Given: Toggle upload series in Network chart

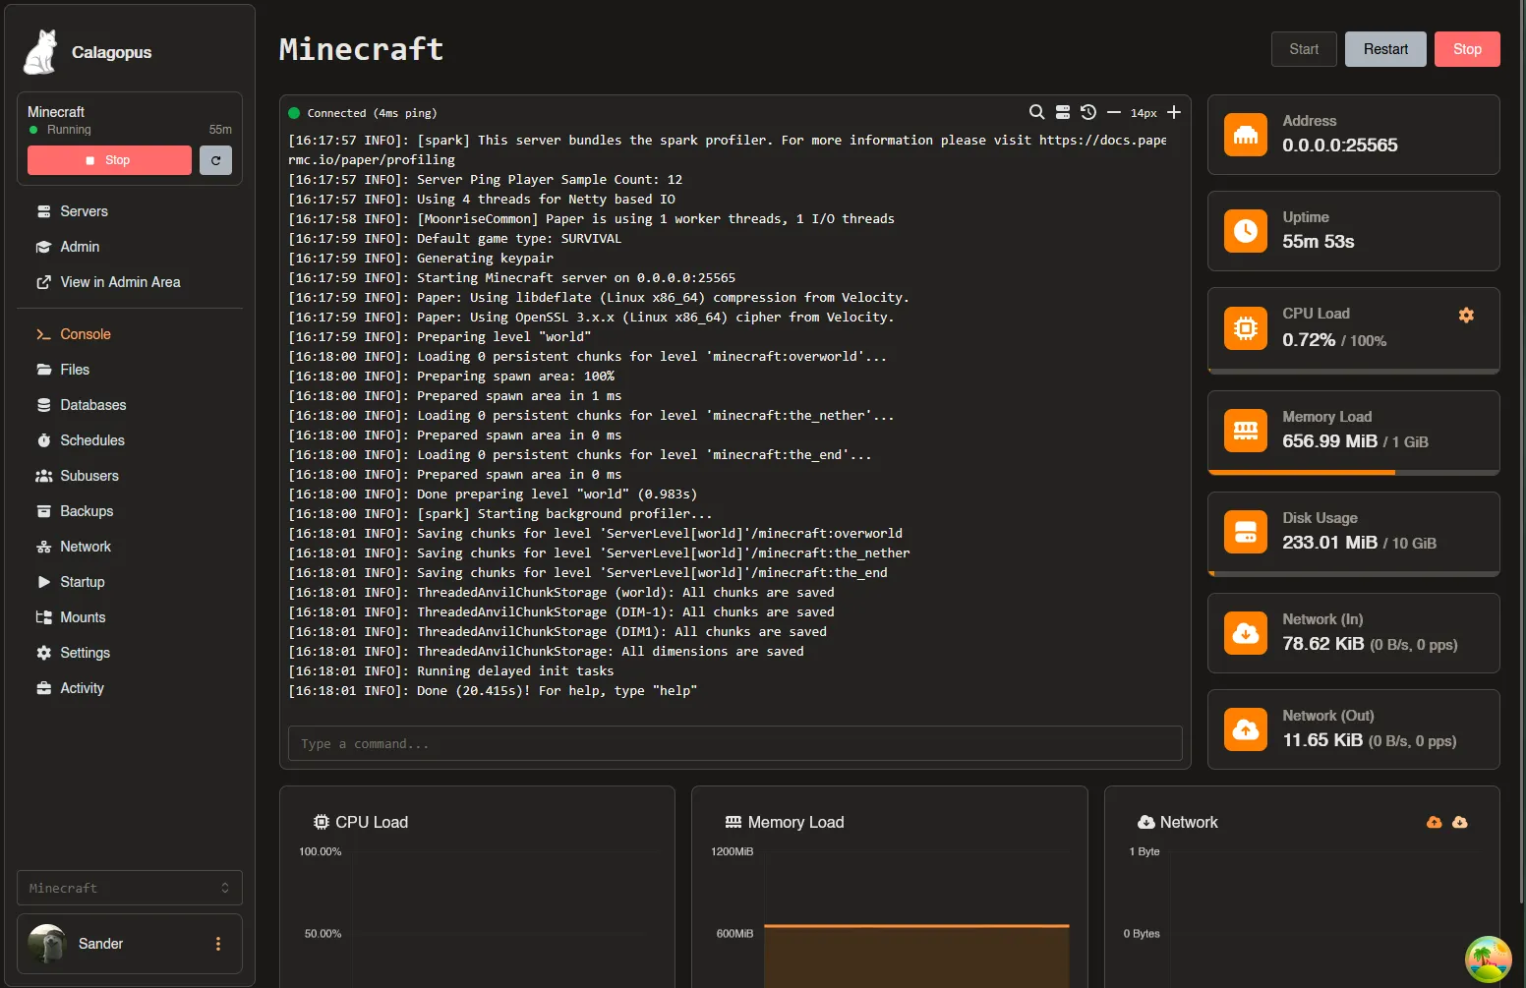Looking at the screenshot, I should (1434, 822).
